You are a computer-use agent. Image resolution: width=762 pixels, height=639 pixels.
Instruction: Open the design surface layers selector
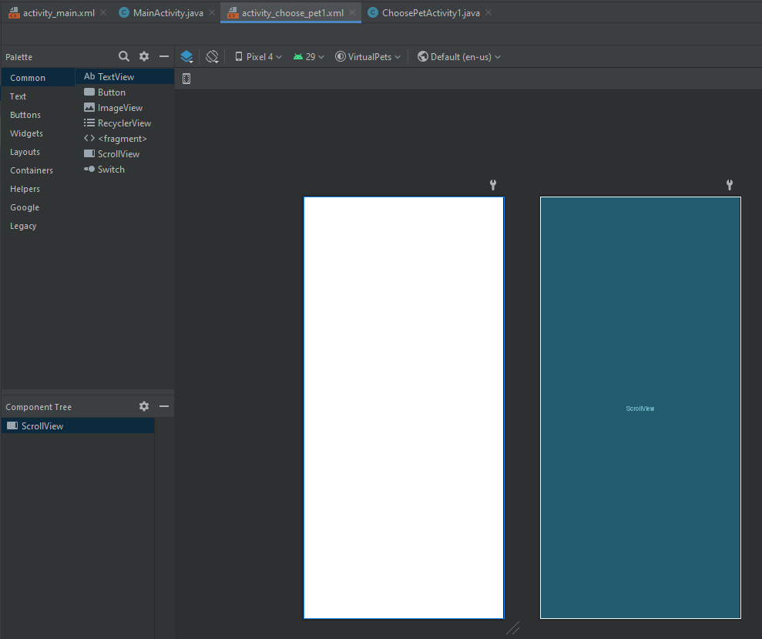pos(186,56)
